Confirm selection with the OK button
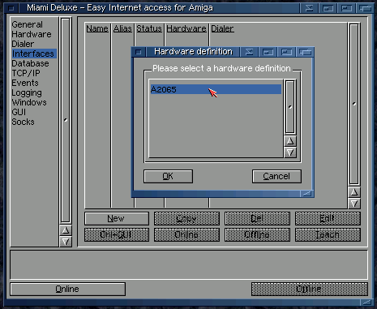Screen dimensions: 377x309 [x=168, y=176]
